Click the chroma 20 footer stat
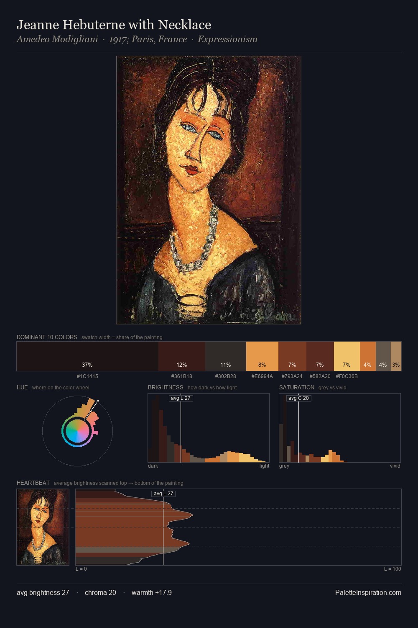418x628 pixels. click(x=100, y=593)
